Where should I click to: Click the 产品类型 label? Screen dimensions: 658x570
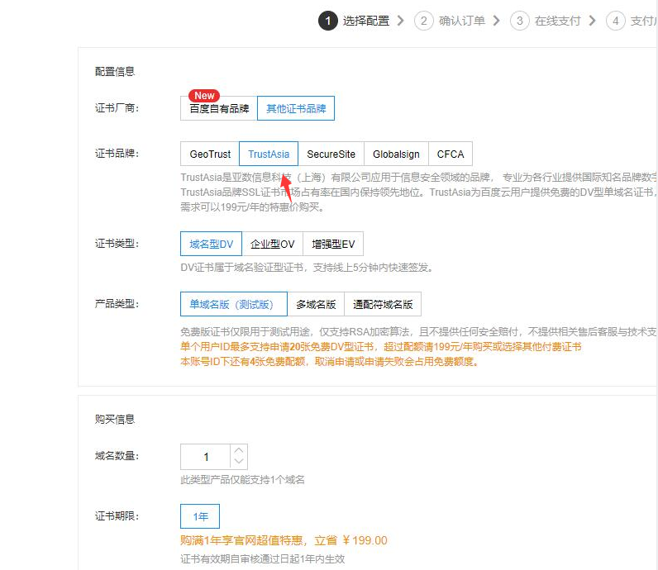117,304
